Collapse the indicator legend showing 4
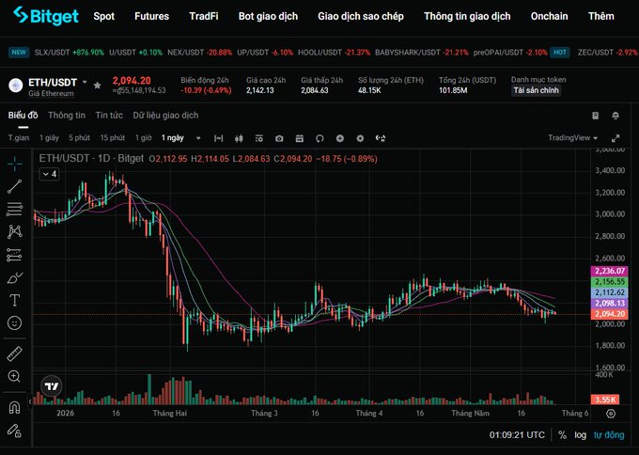This screenshot has width=639, height=455. point(49,174)
